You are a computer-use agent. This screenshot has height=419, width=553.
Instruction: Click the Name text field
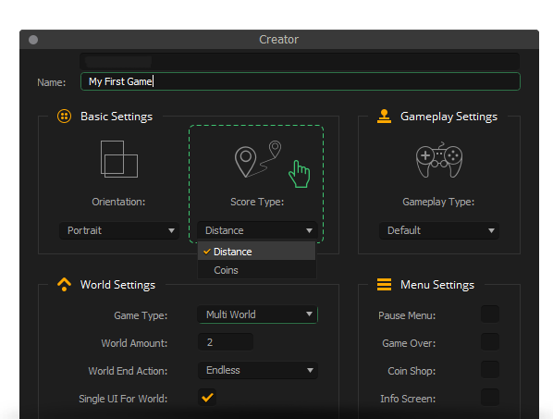[301, 81]
